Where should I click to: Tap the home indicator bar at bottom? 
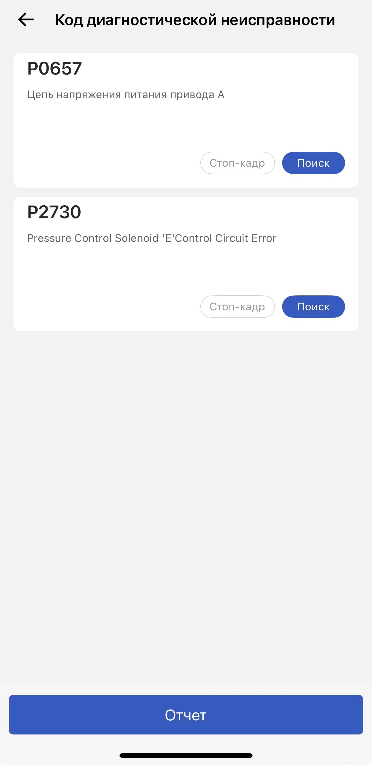pyautogui.click(x=186, y=755)
